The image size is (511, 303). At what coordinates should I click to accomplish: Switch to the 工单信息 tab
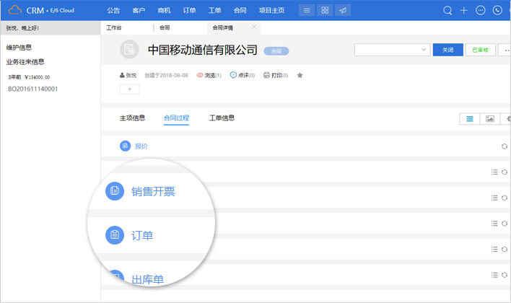coord(222,118)
